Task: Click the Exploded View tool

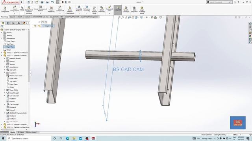Action: coord(109,9)
